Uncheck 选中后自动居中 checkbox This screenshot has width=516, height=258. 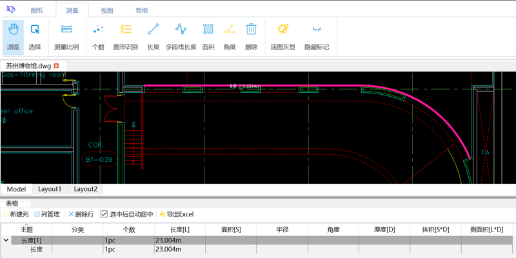point(104,214)
